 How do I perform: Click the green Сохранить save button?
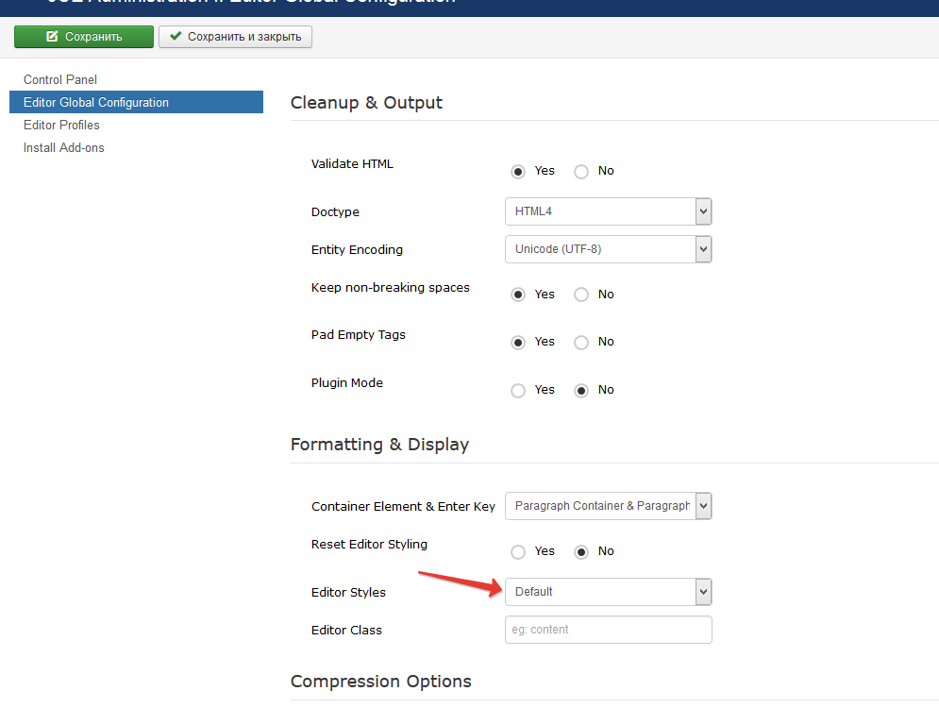pyautogui.click(x=83, y=37)
